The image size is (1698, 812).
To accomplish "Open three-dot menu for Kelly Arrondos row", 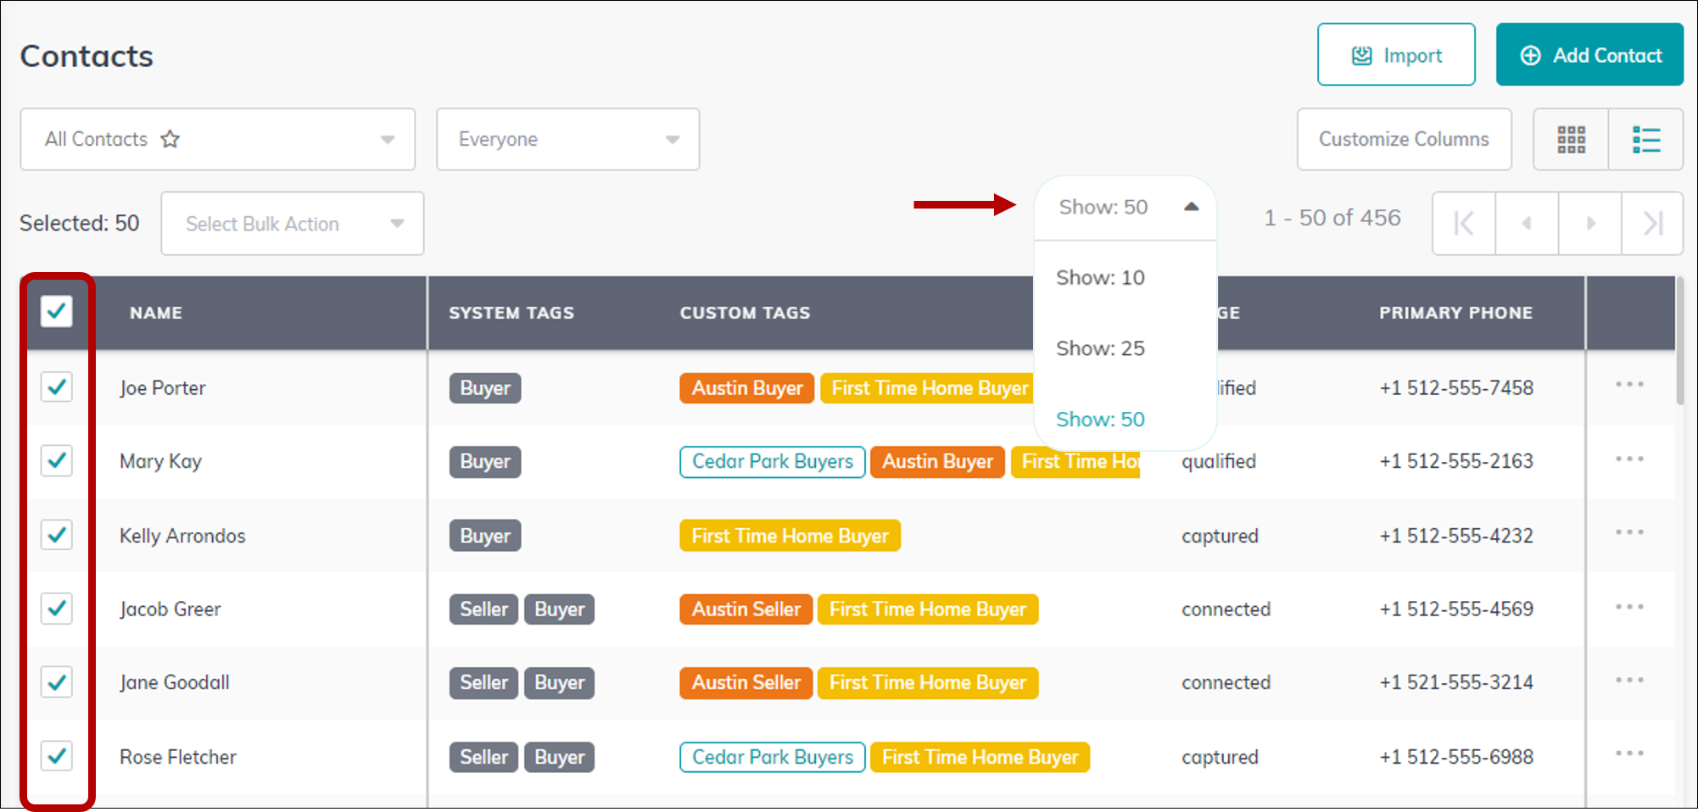I will click(1628, 533).
